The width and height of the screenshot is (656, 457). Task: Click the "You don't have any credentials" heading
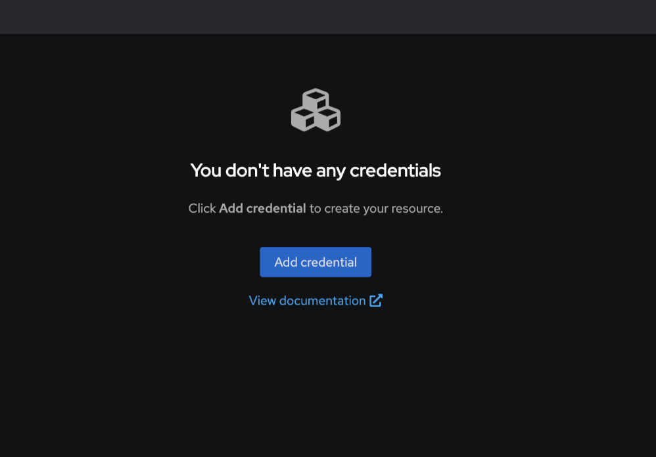click(x=316, y=171)
